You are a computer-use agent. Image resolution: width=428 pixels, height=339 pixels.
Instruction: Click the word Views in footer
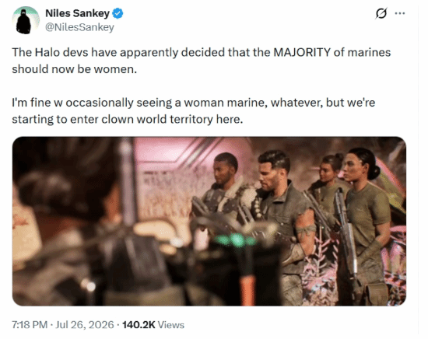click(x=171, y=325)
